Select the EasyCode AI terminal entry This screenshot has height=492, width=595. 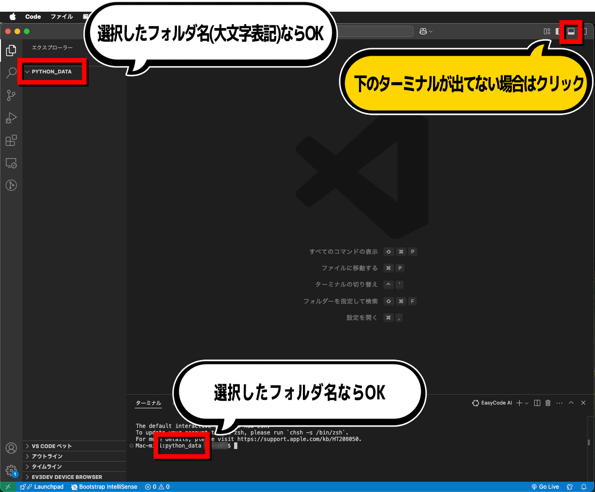click(492, 403)
